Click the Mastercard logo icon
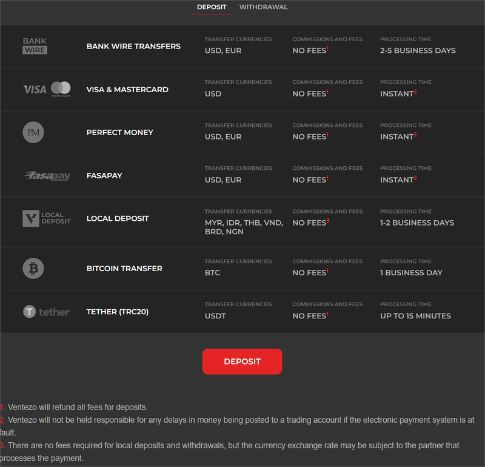The width and height of the screenshot is (485, 467). 61,89
